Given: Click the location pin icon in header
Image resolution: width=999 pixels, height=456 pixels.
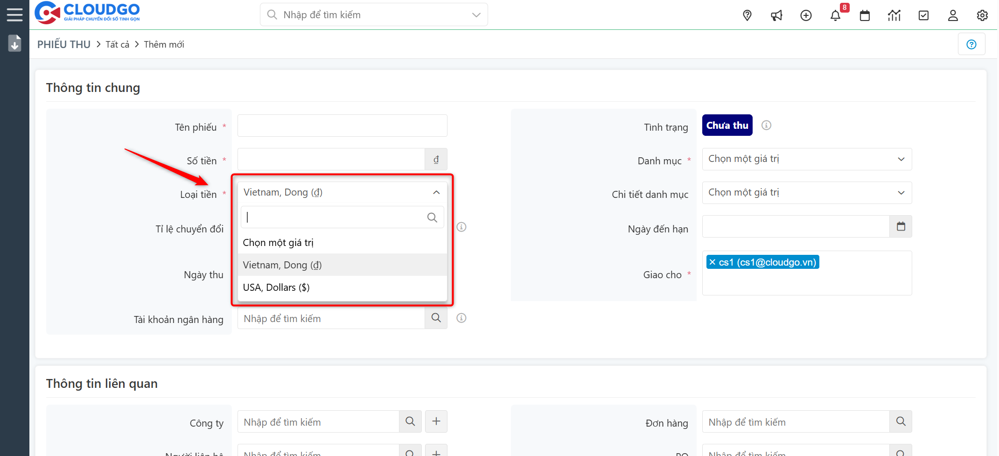Looking at the screenshot, I should (747, 15).
